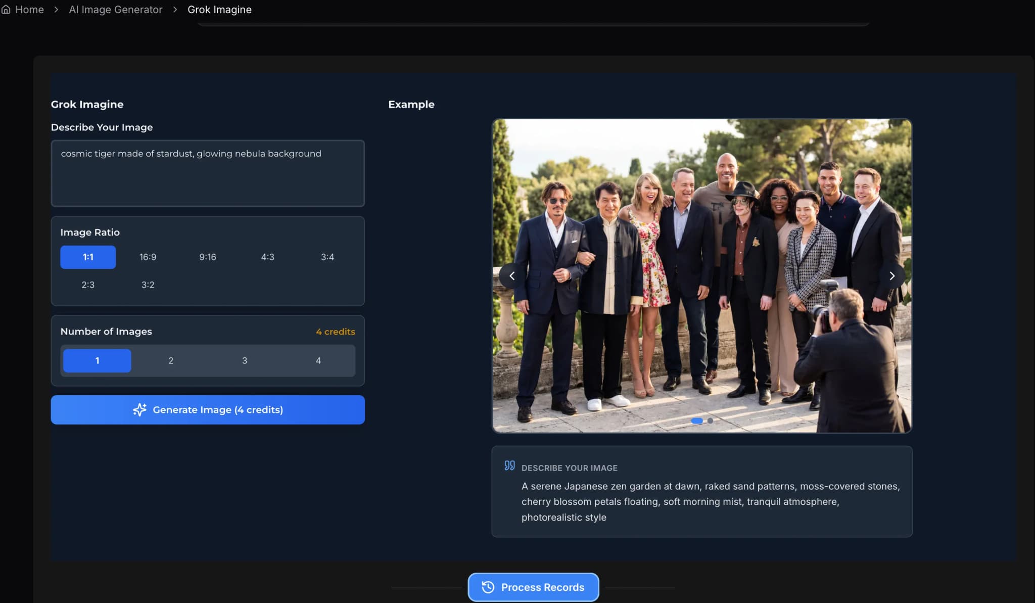Select the 4:3 image ratio
The width and height of the screenshot is (1035, 603).
tap(267, 257)
